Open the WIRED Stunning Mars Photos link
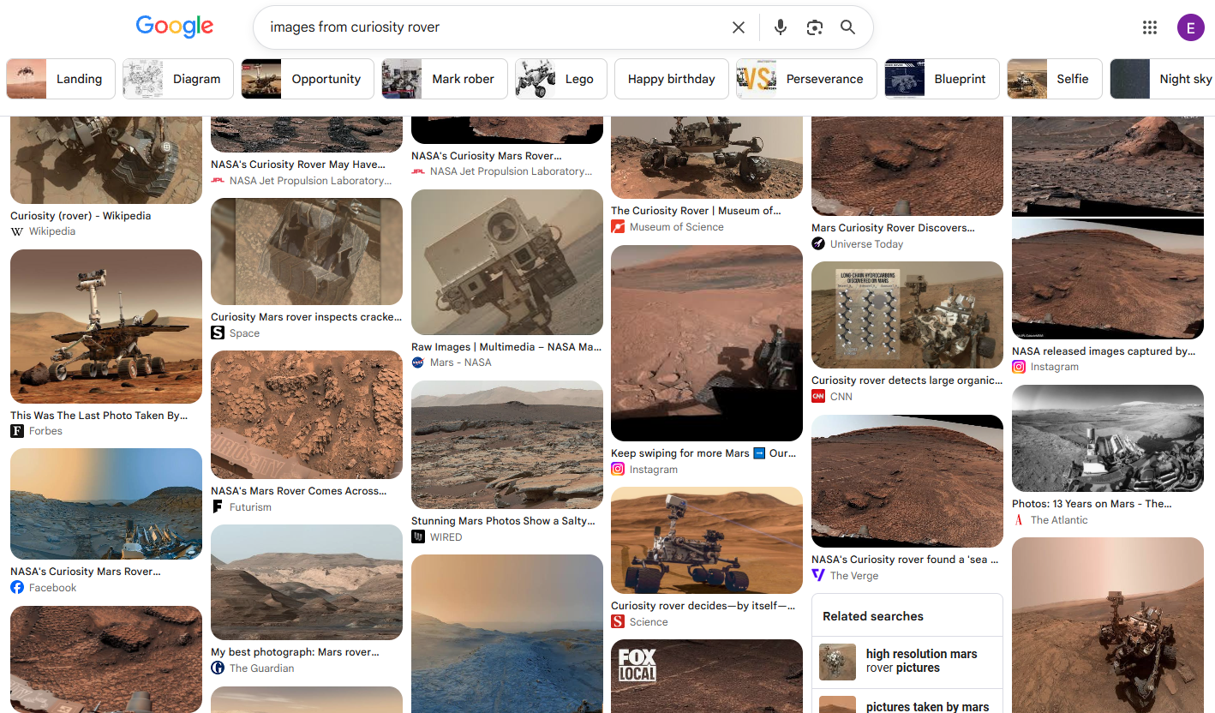Viewport: 1215px width, 713px height. 503,521
